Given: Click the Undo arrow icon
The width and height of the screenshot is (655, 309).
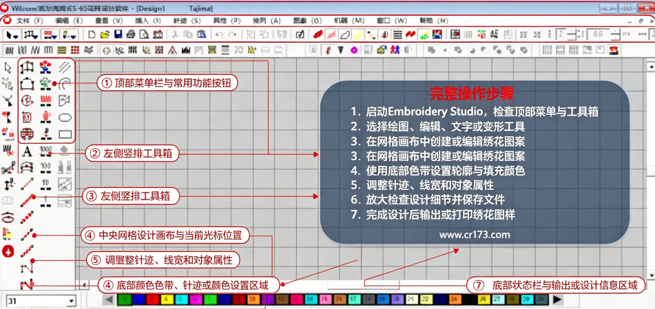Looking at the screenshot, I should click(x=219, y=34).
